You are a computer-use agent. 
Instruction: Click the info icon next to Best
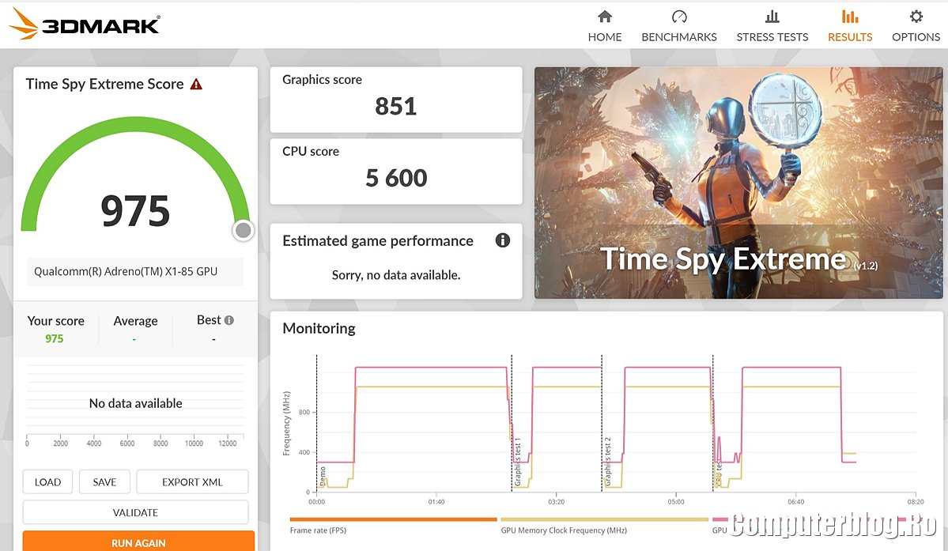(229, 320)
